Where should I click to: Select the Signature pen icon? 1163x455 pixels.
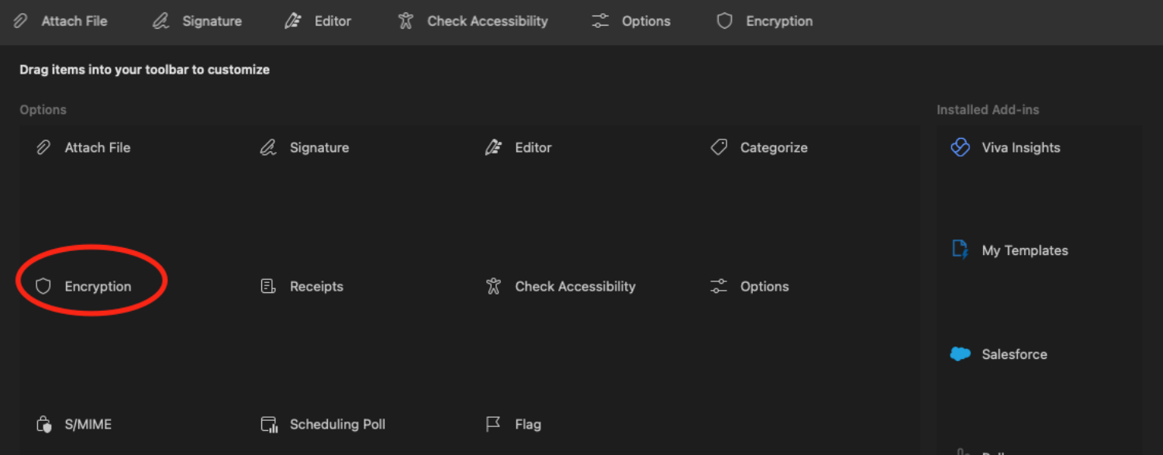(267, 146)
